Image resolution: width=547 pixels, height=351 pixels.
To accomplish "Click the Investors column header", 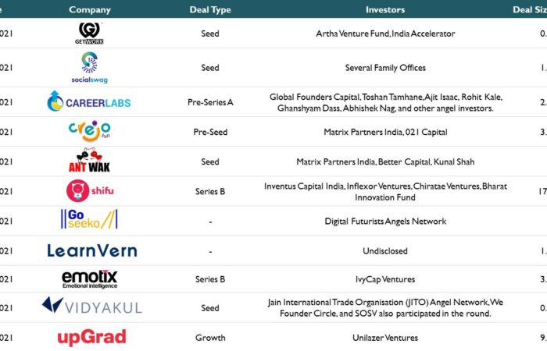I will tap(385, 9).
